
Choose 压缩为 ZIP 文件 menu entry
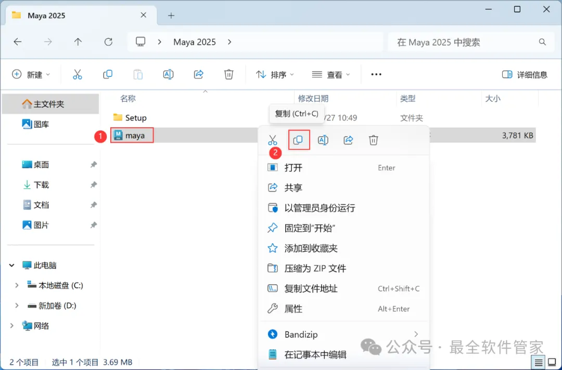(343, 268)
